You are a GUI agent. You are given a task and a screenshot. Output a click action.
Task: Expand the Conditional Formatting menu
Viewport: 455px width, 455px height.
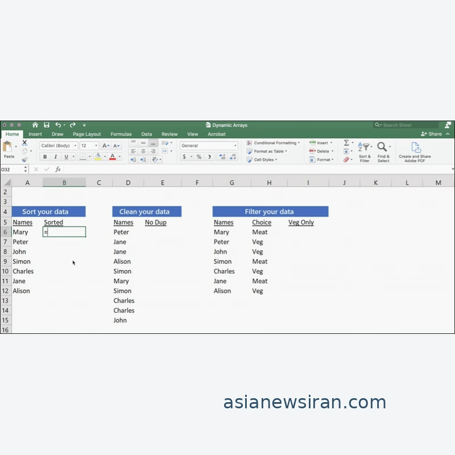tap(273, 143)
